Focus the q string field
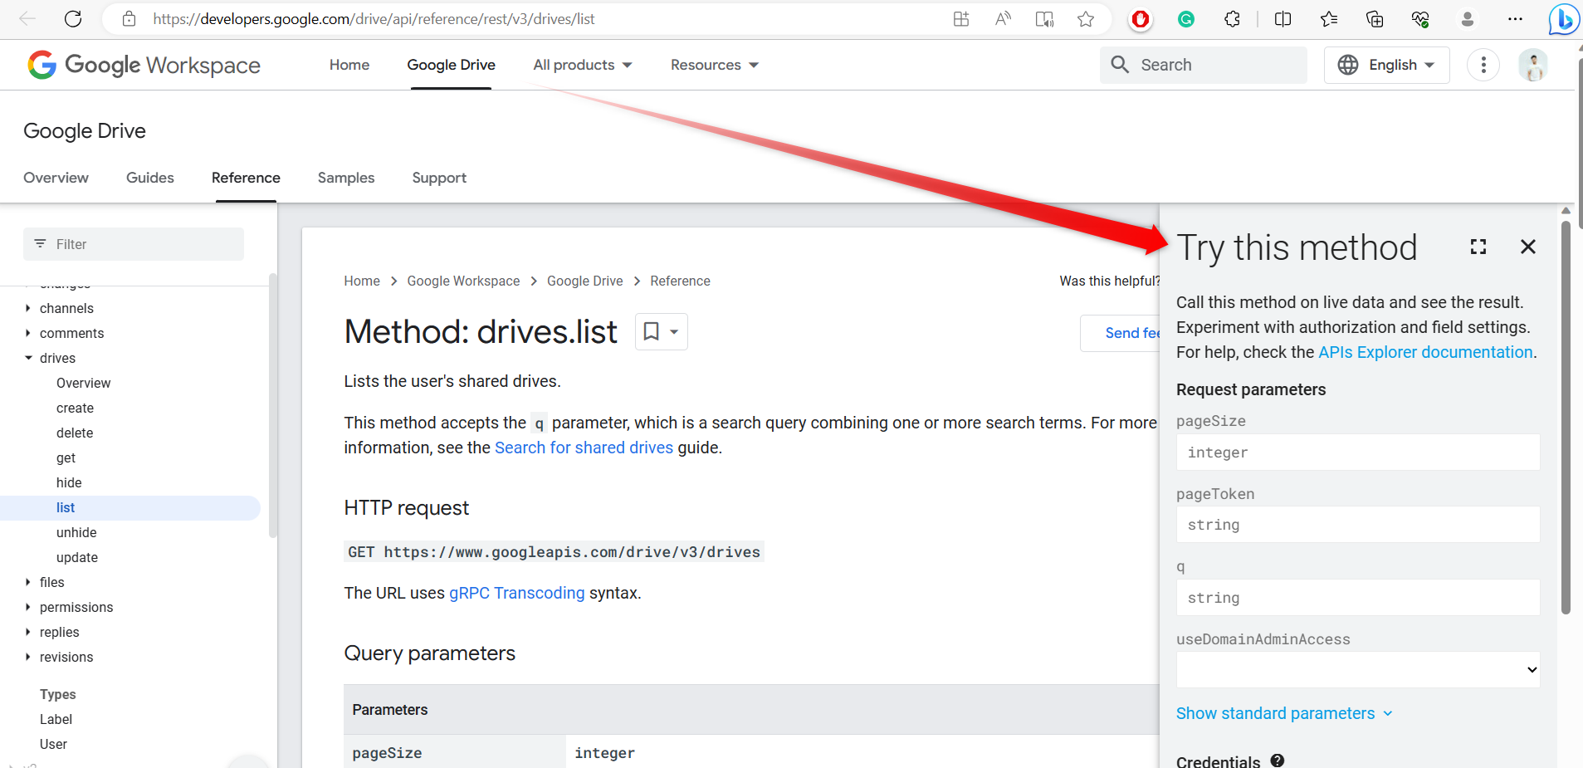Image resolution: width=1583 pixels, height=768 pixels. (x=1358, y=598)
